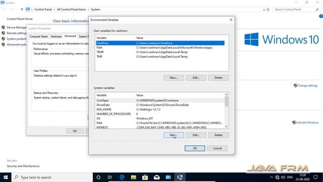Screen dimensions: 323x182
Task: Open Security and Maintenance link
Action: 23,166
